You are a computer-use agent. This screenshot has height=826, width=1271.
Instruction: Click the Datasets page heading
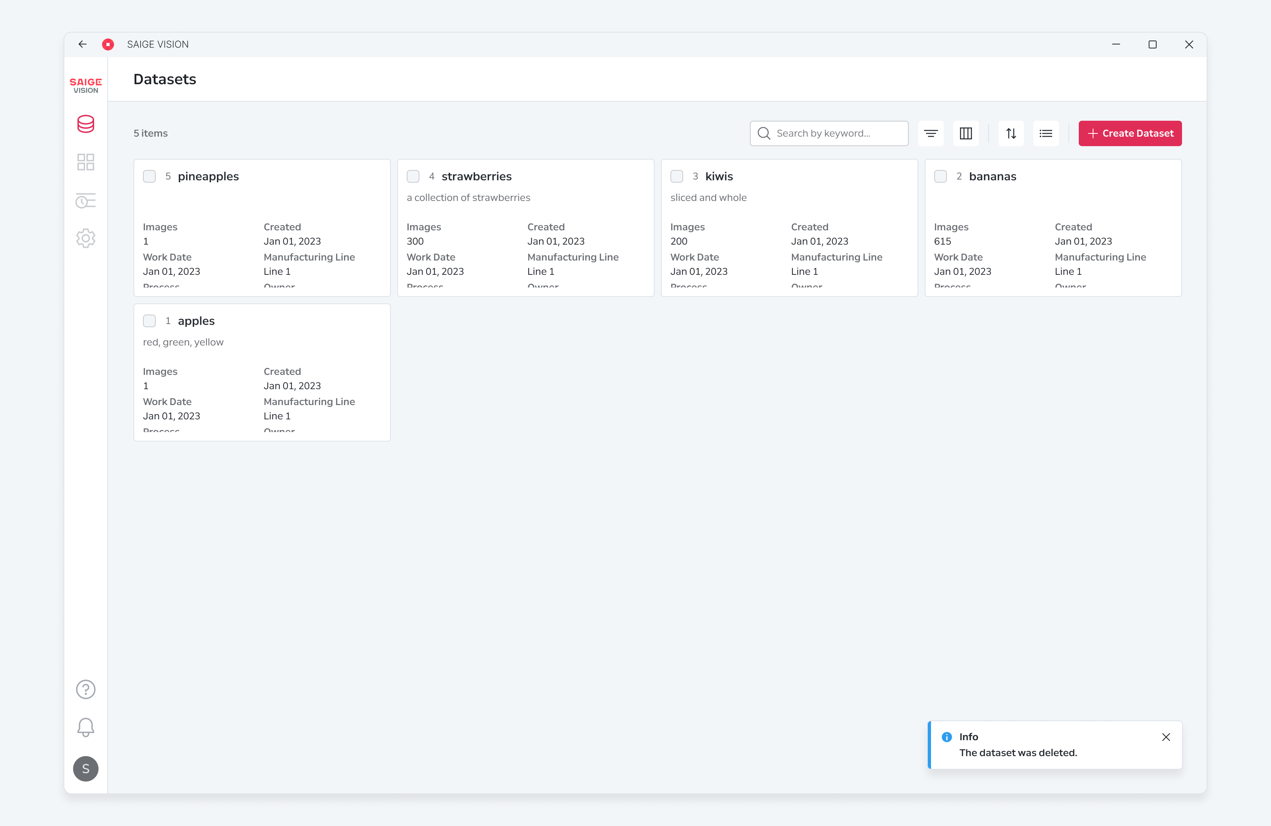(164, 79)
